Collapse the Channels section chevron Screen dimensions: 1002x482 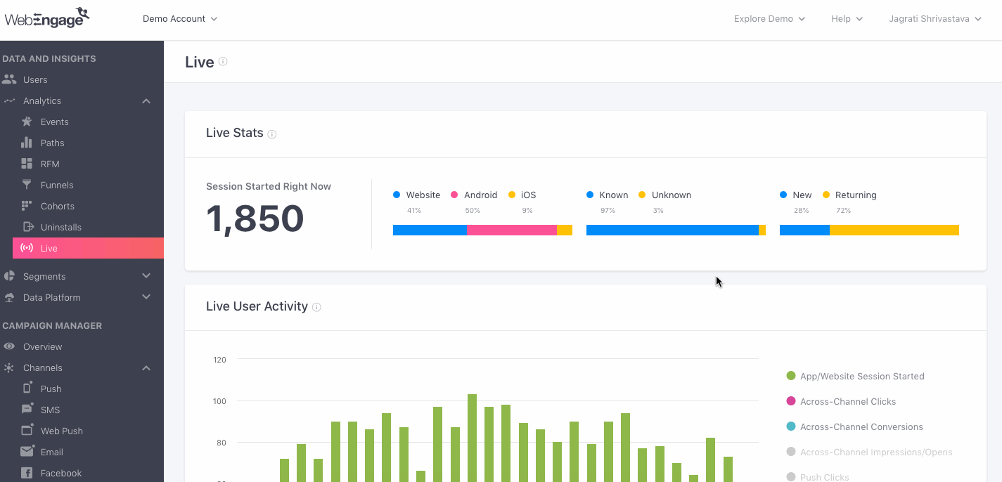pos(146,368)
